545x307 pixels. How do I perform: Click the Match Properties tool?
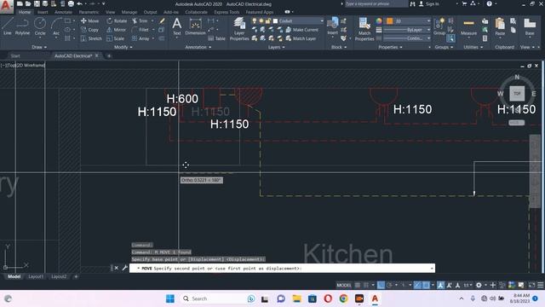(364, 29)
